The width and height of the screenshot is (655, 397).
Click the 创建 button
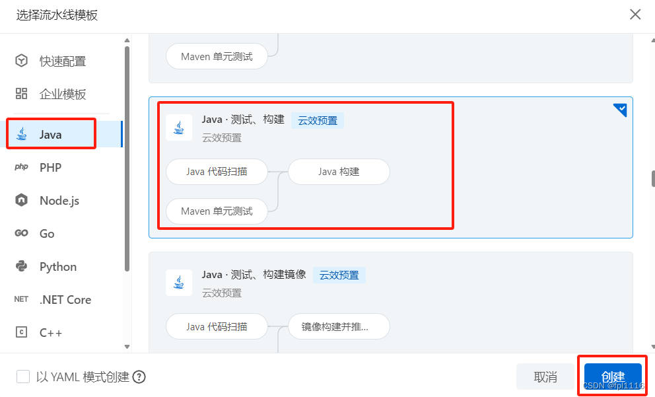[612, 376]
